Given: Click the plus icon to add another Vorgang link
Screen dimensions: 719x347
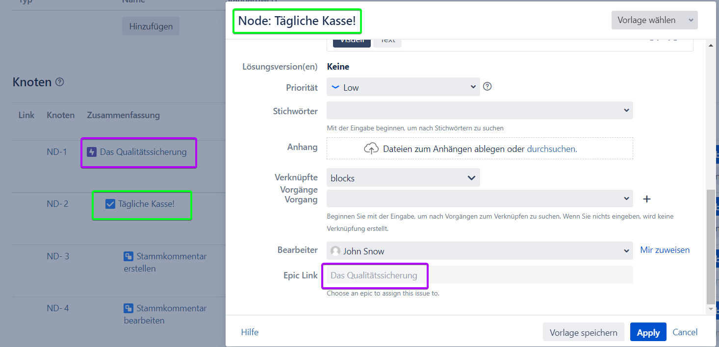Looking at the screenshot, I should [647, 199].
